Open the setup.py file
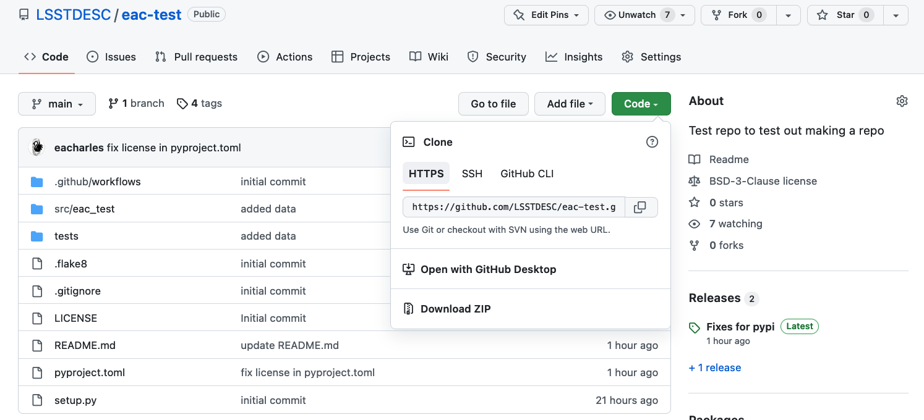 [75, 400]
